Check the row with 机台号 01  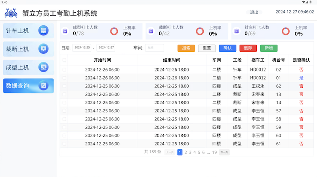coord(64,78)
